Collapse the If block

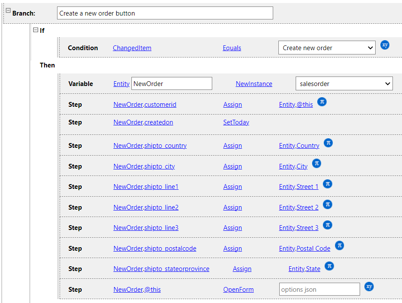coord(35,30)
